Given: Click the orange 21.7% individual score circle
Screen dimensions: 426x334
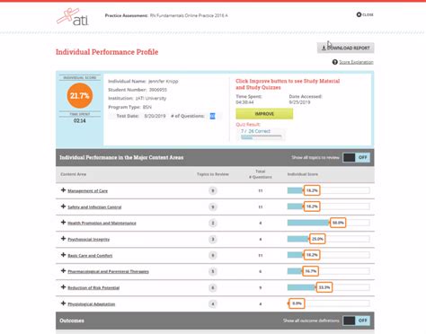Looking at the screenshot, I should 79,96.
